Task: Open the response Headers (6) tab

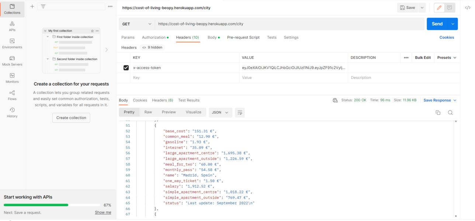Action: 163,100
